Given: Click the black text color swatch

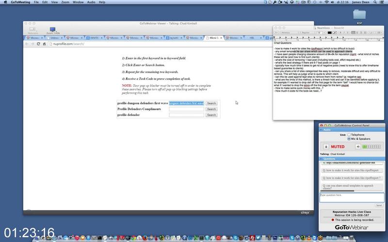Looking at the screenshot, I should pos(329,32).
